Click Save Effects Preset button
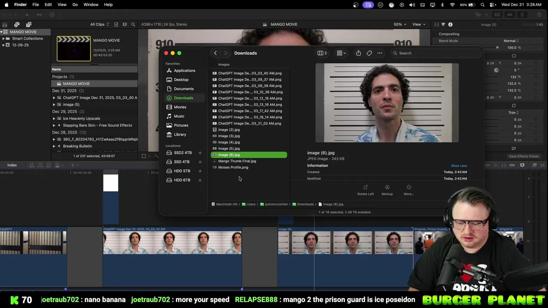548x308 pixels. point(524,157)
